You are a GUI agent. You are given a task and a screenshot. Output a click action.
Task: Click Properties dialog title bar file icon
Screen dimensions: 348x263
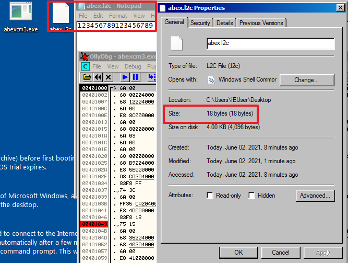[x=163, y=8]
